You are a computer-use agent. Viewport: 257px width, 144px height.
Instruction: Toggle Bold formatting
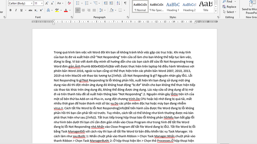(11, 10)
